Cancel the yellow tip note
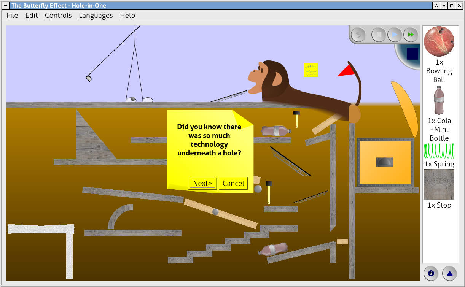Image resolution: width=465 pixels, height=287 pixels. [233, 183]
